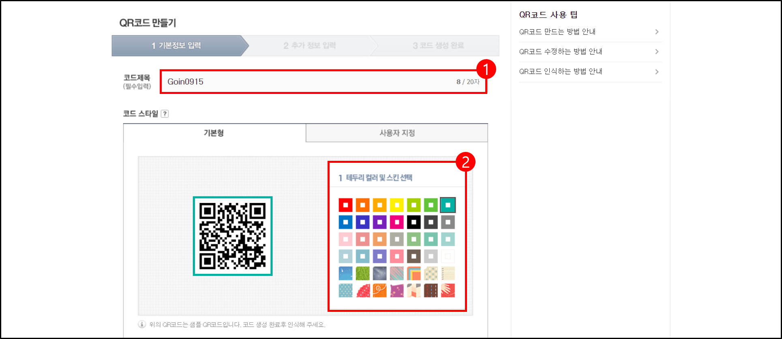Expand chevron beside QR코드 만드는 방법 안내
782x339 pixels.
point(657,32)
